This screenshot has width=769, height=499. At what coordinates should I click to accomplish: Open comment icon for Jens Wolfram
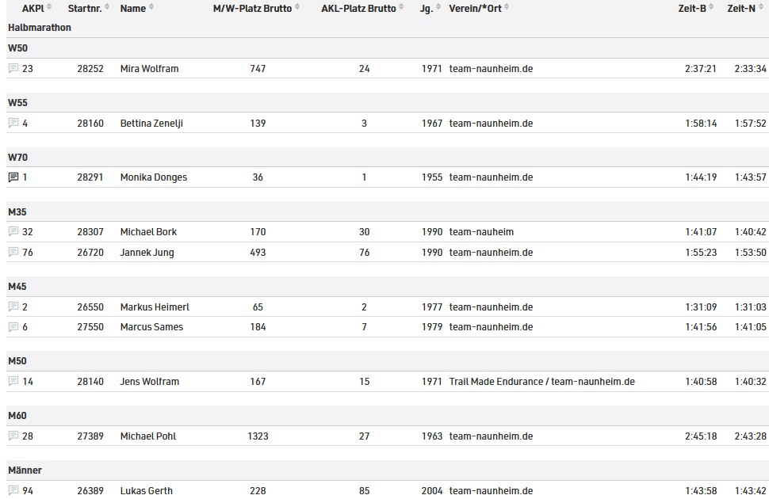[13, 381]
